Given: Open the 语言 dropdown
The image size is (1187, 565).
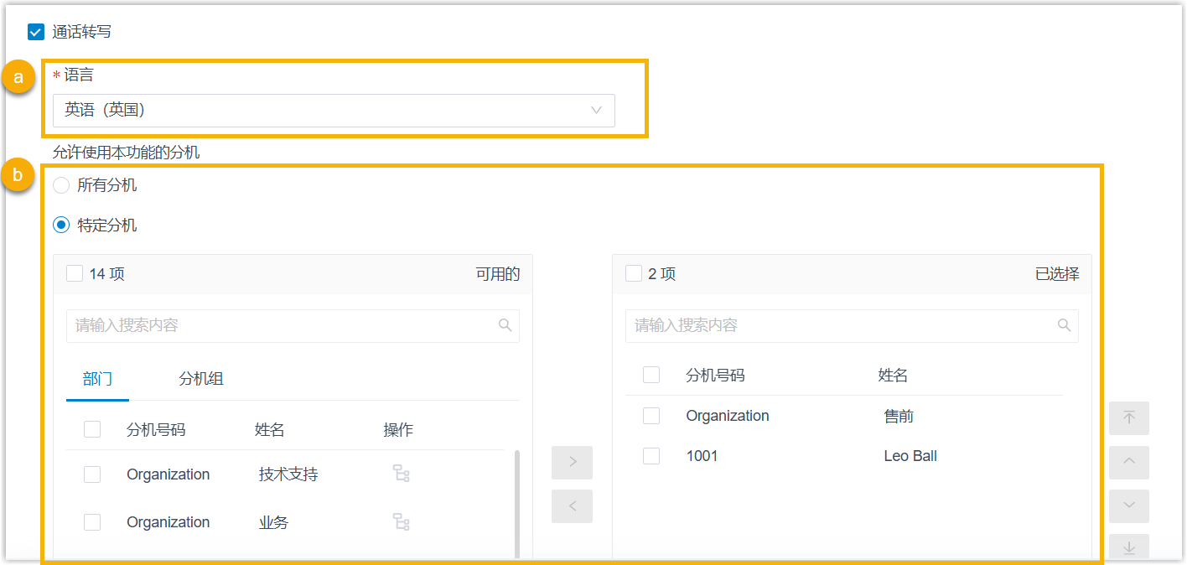Looking at the screenshot, I should click(334, 110).
